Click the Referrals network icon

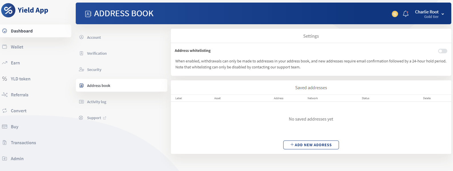pyautogui.click(x=5, y=95)
